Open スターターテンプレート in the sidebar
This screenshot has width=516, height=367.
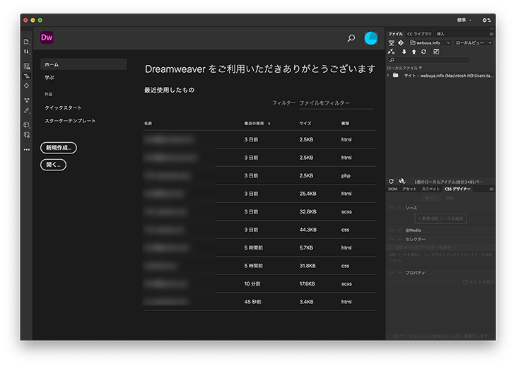tap(70, 121)
